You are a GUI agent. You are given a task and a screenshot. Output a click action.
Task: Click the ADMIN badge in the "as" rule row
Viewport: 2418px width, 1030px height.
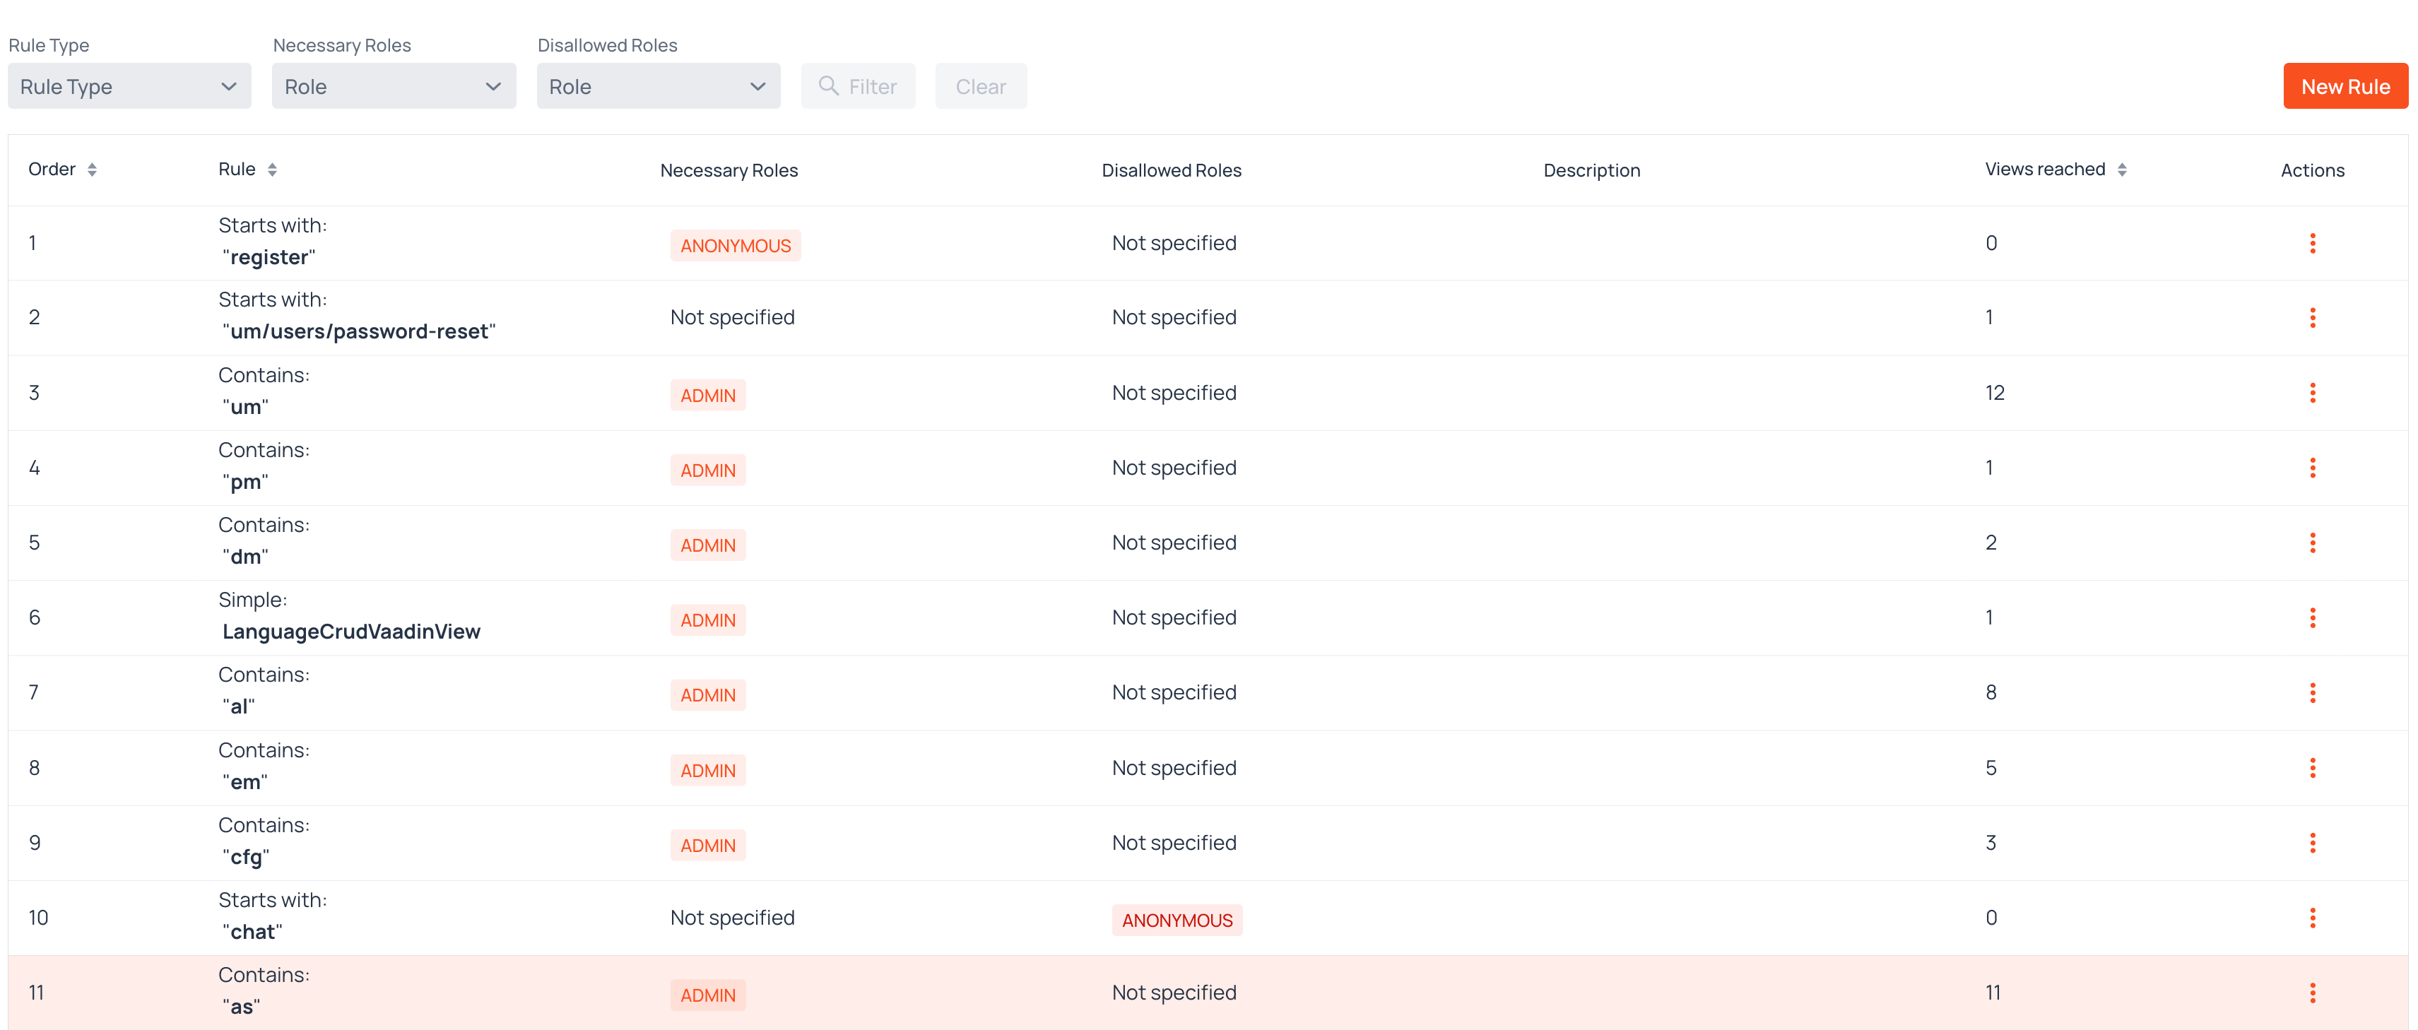coord(708,995)
